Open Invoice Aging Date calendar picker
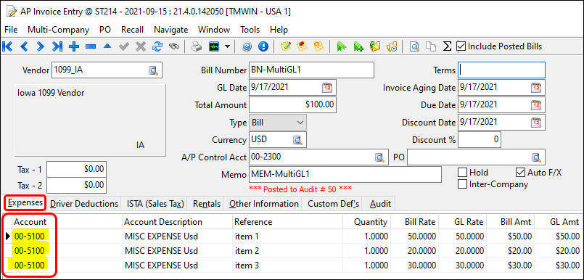 (536, 88)
